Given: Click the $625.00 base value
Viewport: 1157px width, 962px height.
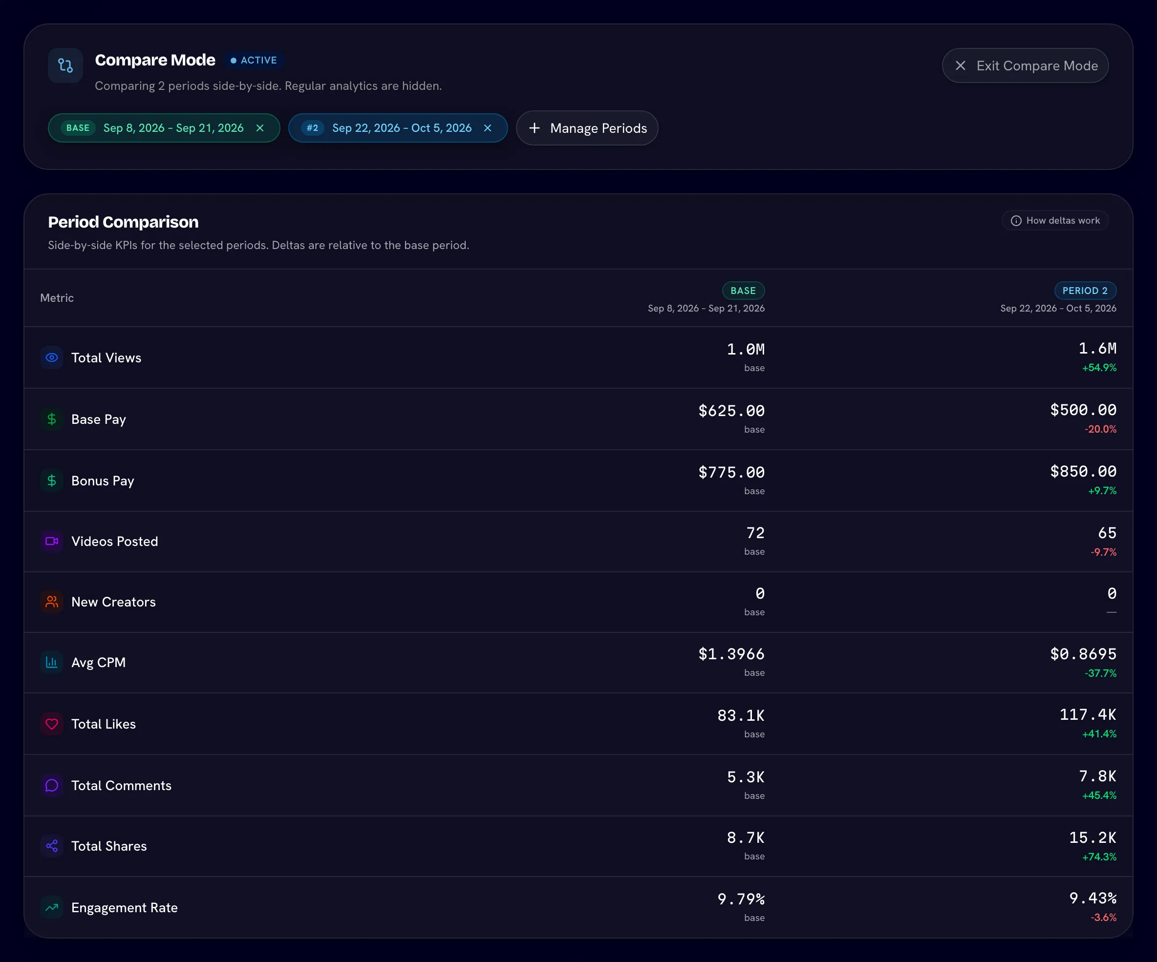Looking at the screenshot, I should (x=731, y=411).
